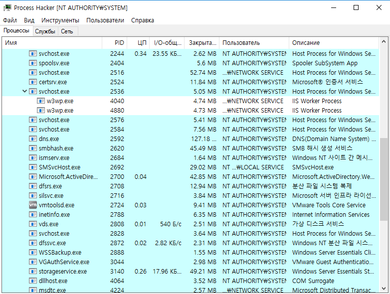The height and width of the screenshot is (294, 390).
Task: Click the inetinfo.exe process icon
Action: click(x=33, y=214)
